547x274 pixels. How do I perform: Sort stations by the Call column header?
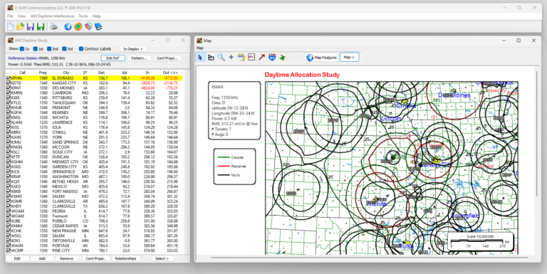[22, 73]
